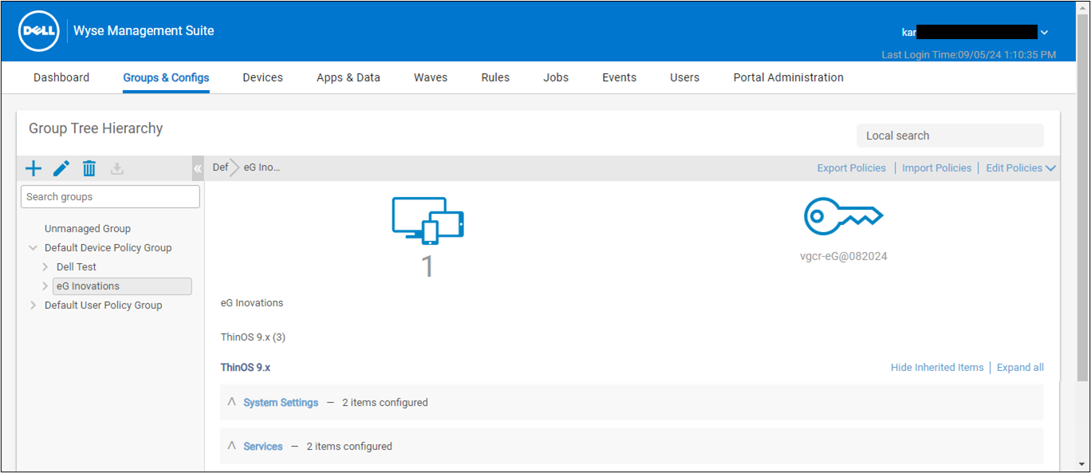Viewport: 1091px width, 473px height.
Task: Click the Export Policies link
Action: 852,168
